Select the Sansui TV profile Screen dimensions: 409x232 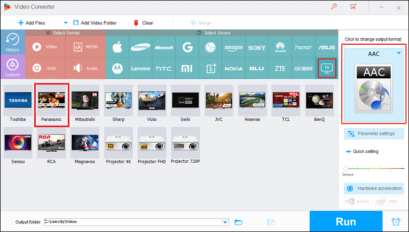18,146
